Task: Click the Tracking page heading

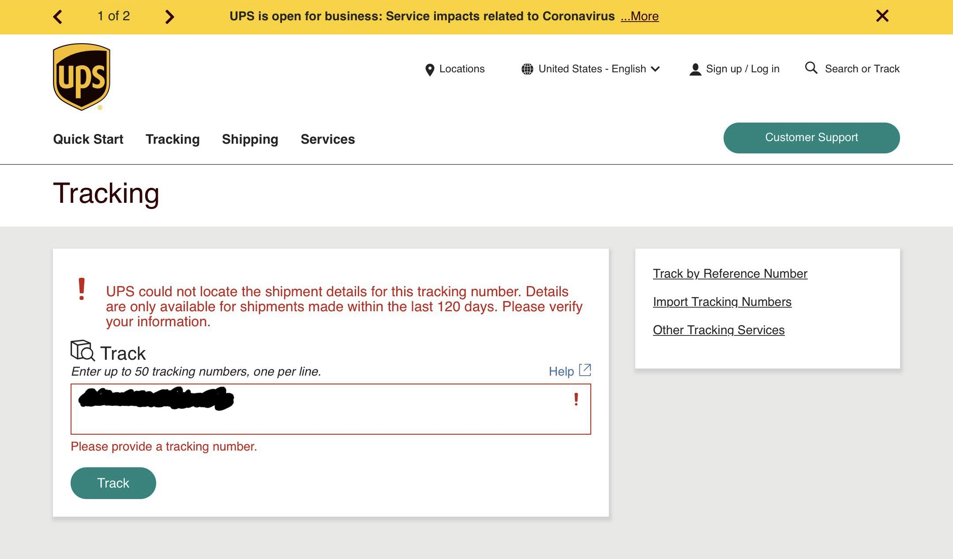Action: tap(106, 193)
